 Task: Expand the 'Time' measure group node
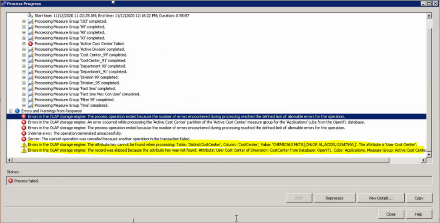pyautogui.click(x=24, y=105)
